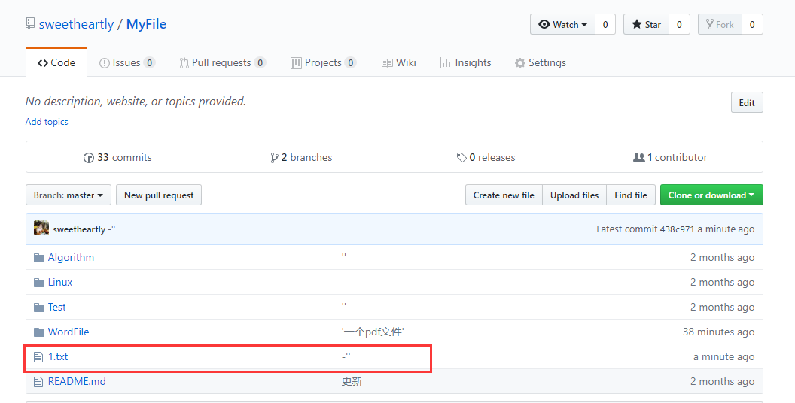Click the releases tag icon

click(x=461, y=157)
